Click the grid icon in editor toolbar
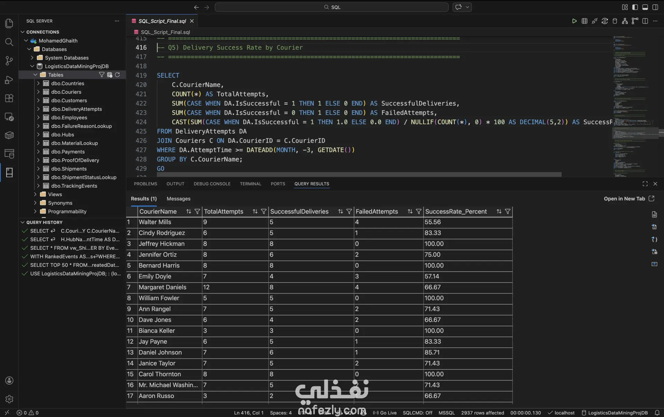 (584, 21)
